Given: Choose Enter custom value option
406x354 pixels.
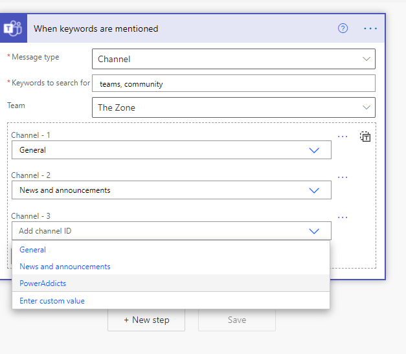Looking at the screenshot, I should coord(52,301).
